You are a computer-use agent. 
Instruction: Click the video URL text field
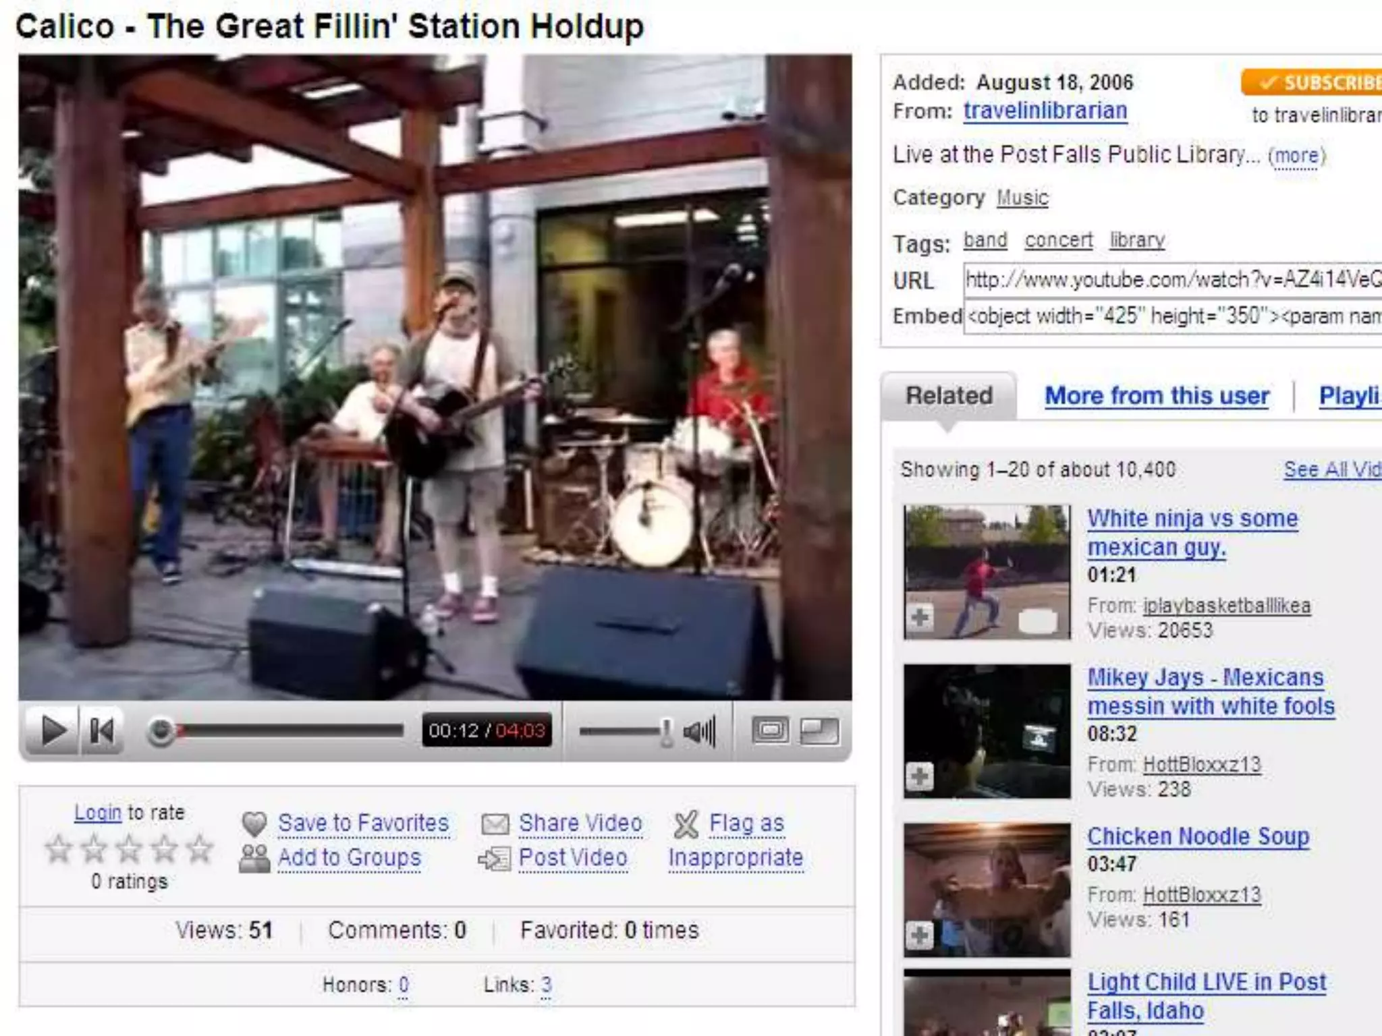coord(1173,279)
